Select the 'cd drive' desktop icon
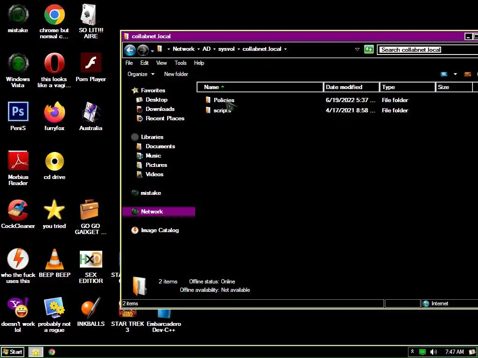 54,165
